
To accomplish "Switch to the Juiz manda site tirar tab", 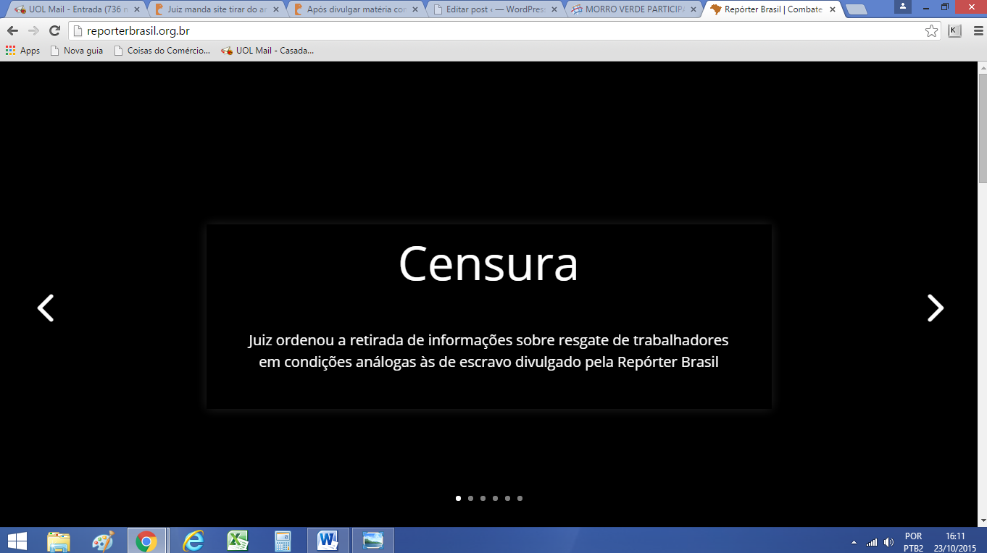I will tap(215, 10).
